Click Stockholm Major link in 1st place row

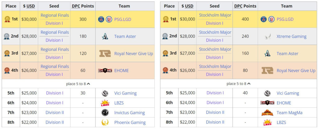pyautogui.click(x=215, y=15)
